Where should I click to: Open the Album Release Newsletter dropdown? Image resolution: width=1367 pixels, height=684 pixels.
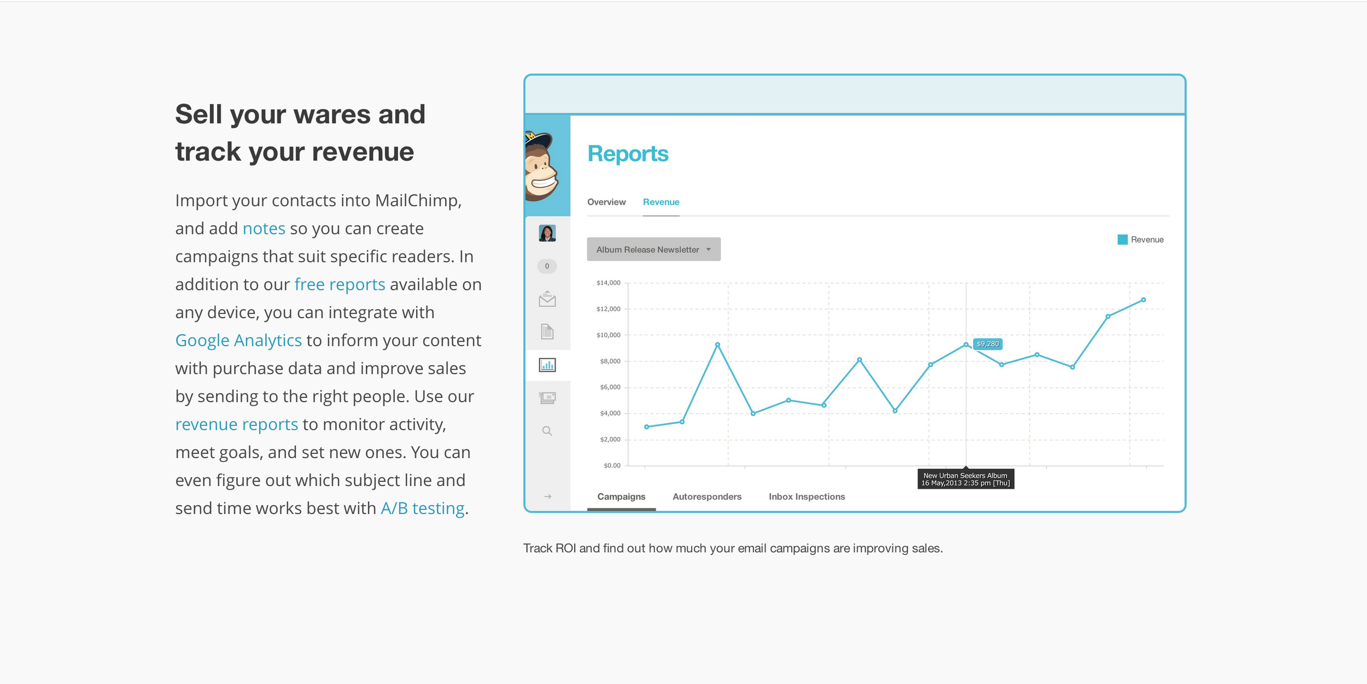654,249
